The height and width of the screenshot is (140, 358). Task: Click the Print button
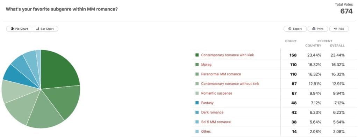coord(318,29)
